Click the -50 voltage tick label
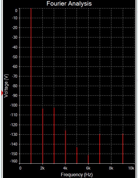138x178 pixels. click(15, 57)
